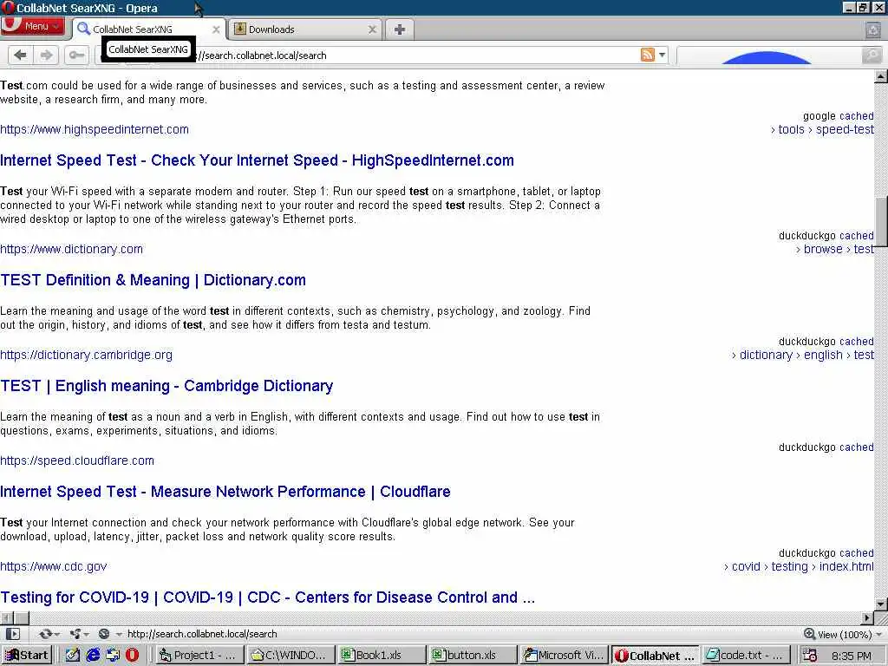Image resolution: width=888 pixels, height=666 pixels.
Task: Open the Opera Menu button
Action: pos(32,26)
